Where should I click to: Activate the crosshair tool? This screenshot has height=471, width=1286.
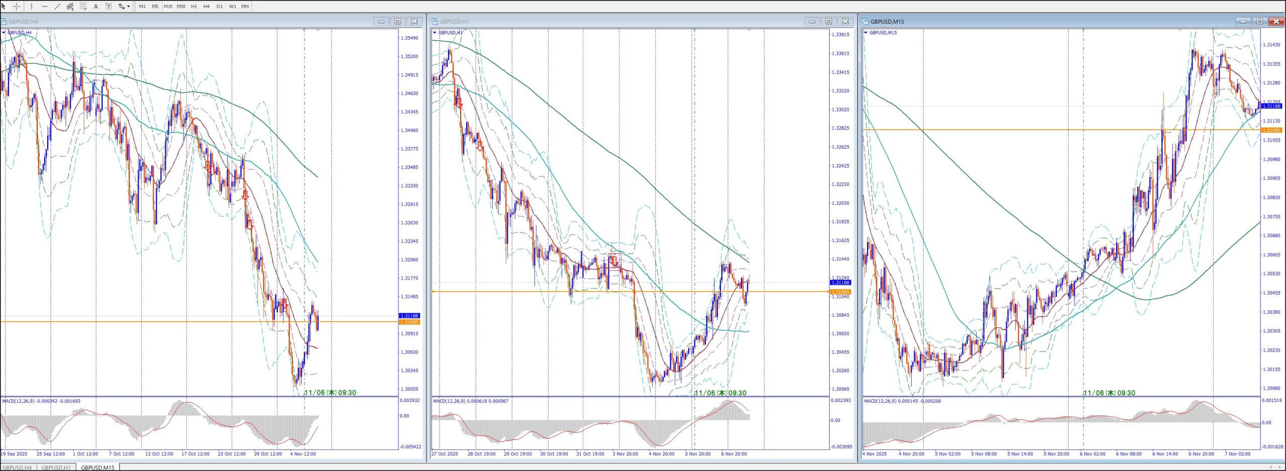pos(17,7)
